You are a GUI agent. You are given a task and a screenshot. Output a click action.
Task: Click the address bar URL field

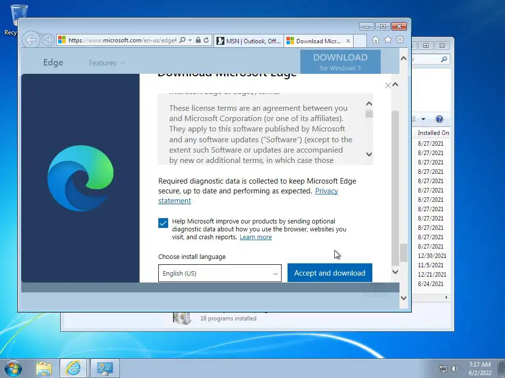pos(122,40)
